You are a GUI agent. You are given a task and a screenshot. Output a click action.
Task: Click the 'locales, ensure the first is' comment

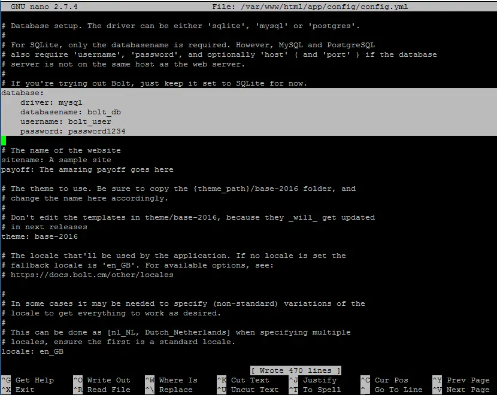(x=118, y=342)
